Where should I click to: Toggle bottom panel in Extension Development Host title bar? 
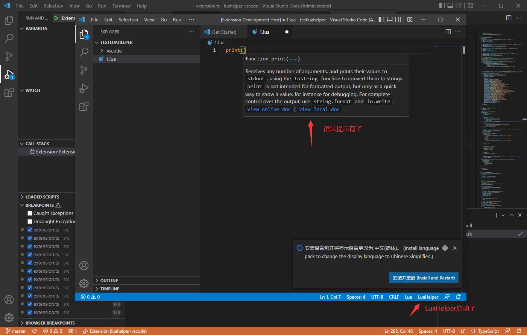point(390,20)
